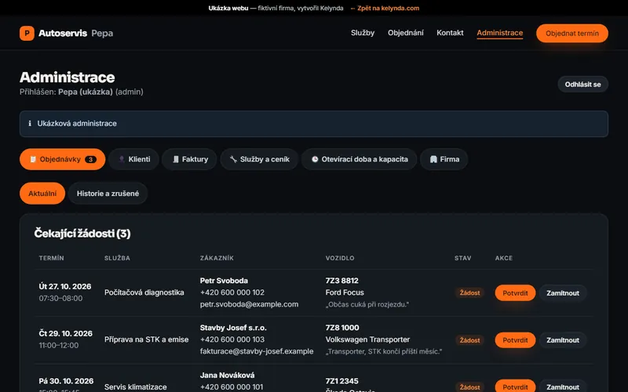Viewport: 628px width, 392px height.
Task: Click the Žádost status badge for Volkswagen Transporter
Action: 469,340
